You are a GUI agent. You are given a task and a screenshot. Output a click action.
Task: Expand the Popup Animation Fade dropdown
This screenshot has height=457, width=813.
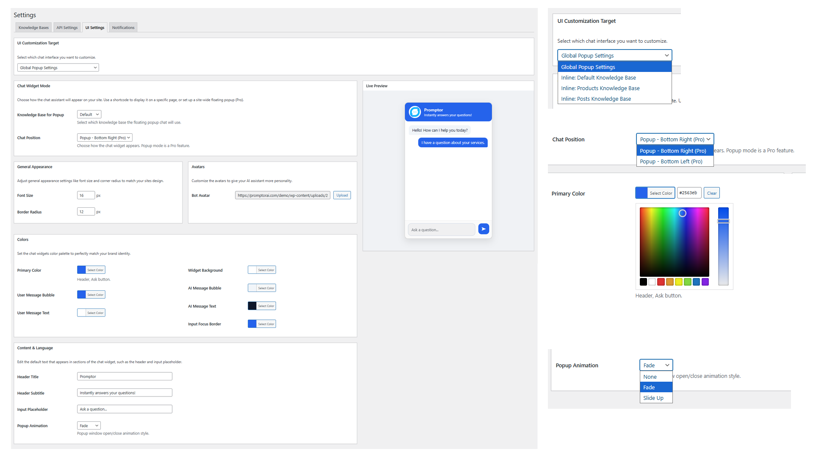click(x=88, y=426)
